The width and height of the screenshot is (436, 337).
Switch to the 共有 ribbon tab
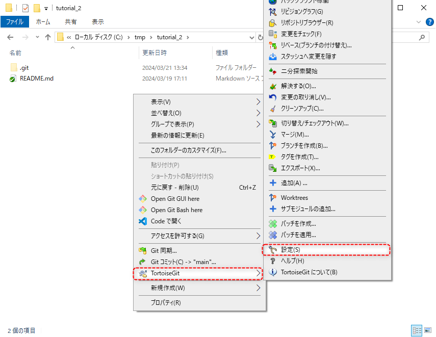pos(71,22)
